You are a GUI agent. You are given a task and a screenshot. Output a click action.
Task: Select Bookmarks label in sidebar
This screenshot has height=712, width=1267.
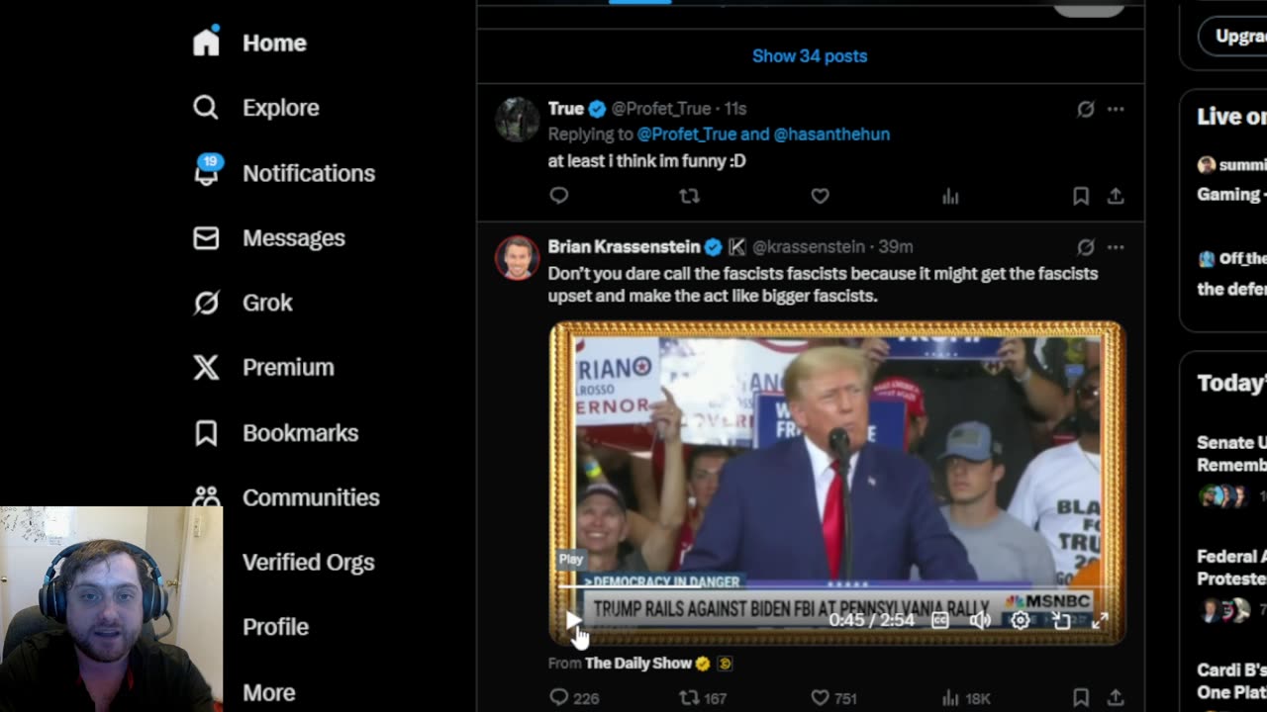pyautogui.click(x=300, y=432)
